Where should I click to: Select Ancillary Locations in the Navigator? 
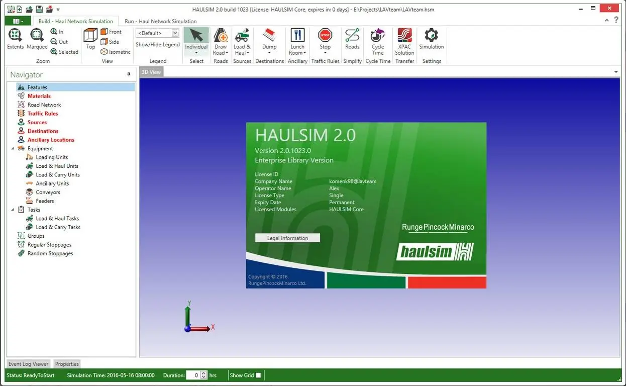51,140
